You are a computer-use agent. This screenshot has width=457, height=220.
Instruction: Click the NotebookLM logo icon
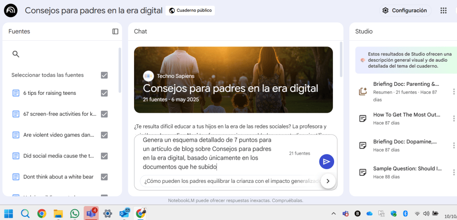[x=10, y=10]
